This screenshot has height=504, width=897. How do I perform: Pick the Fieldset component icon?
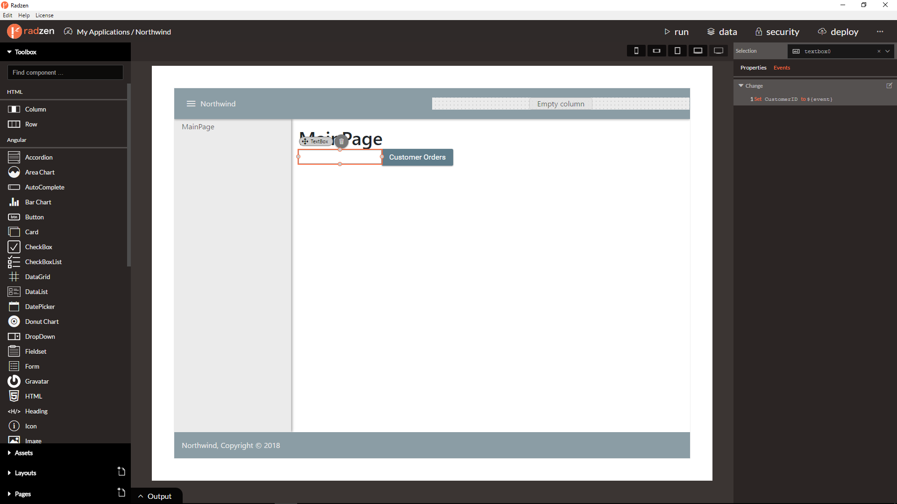point(14,351)
